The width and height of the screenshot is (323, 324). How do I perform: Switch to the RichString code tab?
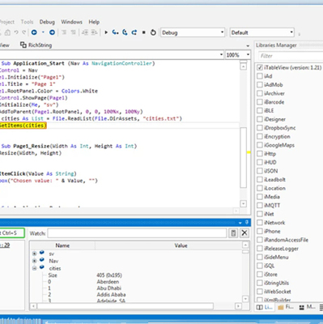[x=36, y=45]
